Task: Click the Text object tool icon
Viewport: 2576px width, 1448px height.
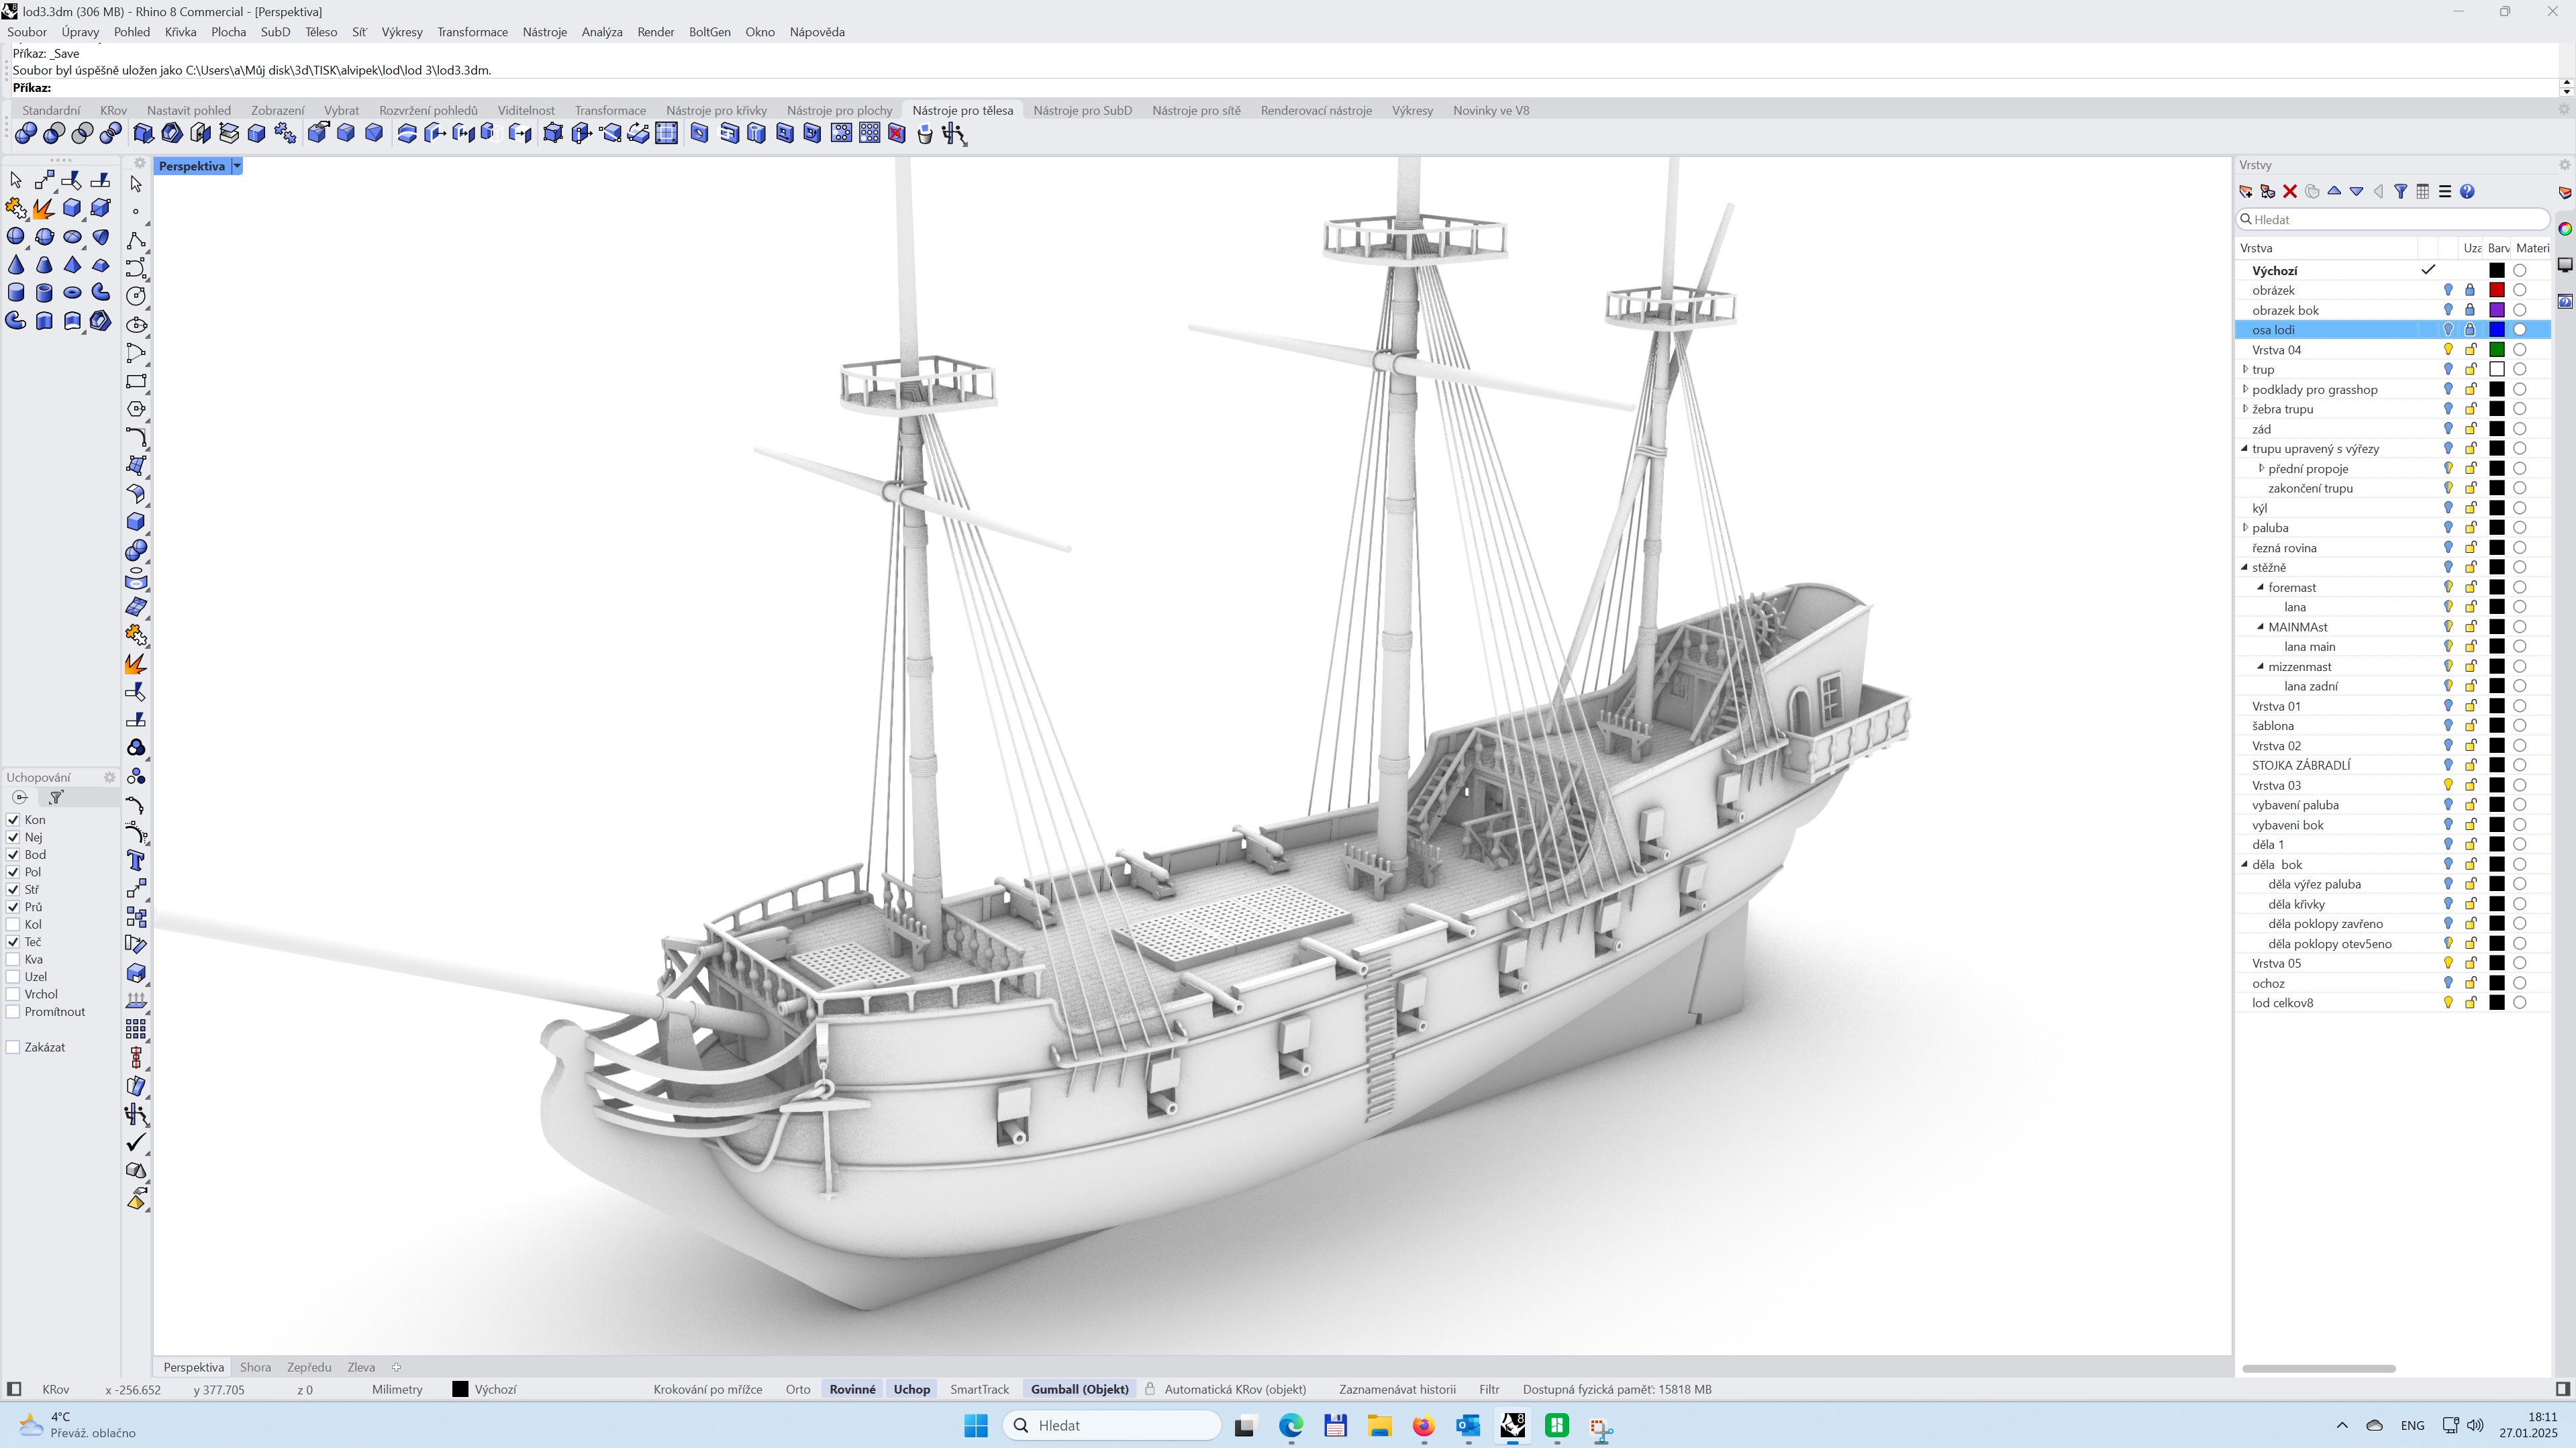Action: 136,860
